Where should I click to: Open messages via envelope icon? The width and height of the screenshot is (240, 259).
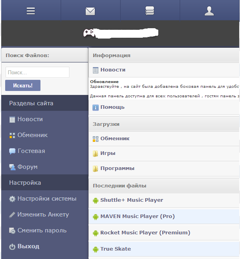[90, 11]
